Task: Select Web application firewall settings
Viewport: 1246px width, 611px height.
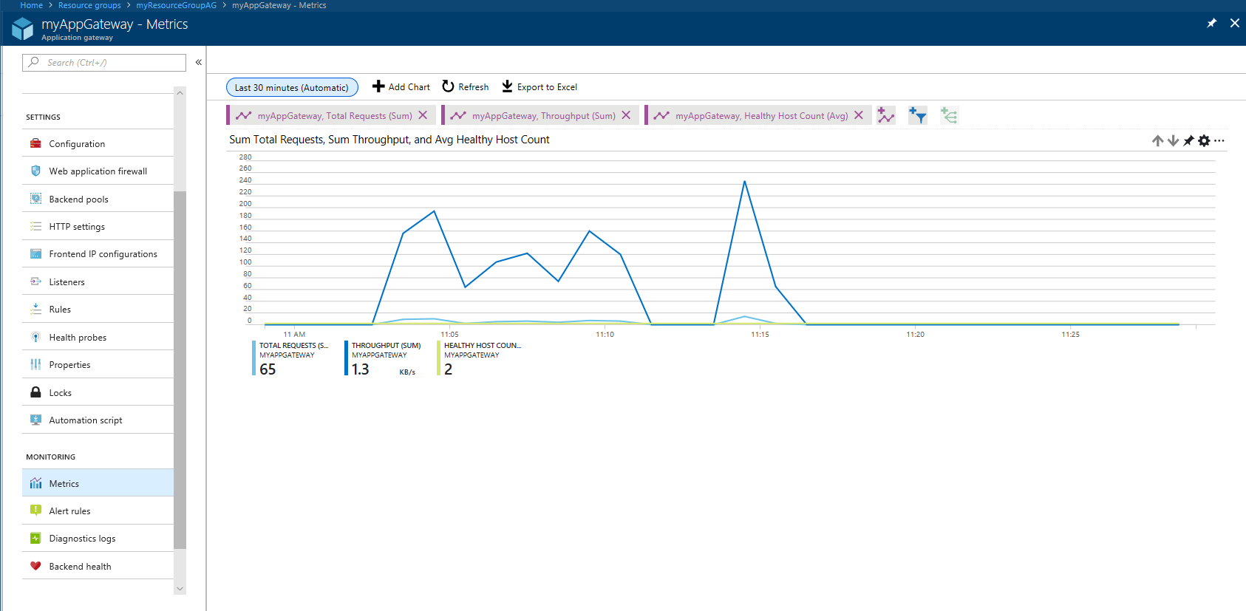Action: (x=98, y=171)
